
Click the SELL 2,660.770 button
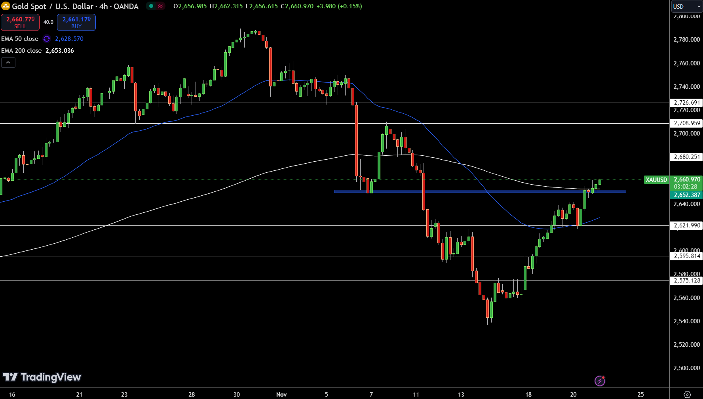pyautogui.click(x=20, y=22)
